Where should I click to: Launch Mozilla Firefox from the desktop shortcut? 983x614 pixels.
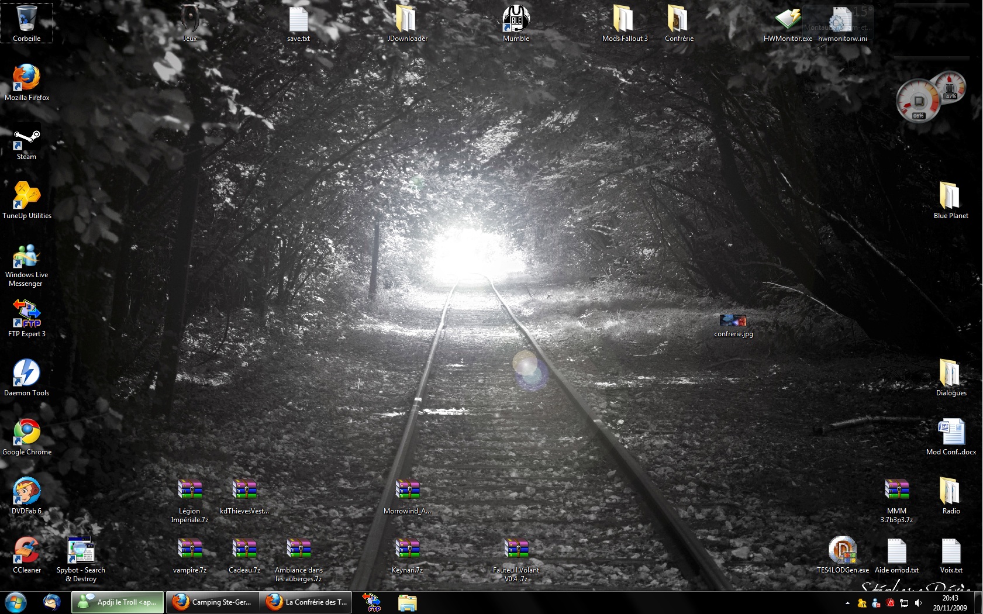pos(26,82)
